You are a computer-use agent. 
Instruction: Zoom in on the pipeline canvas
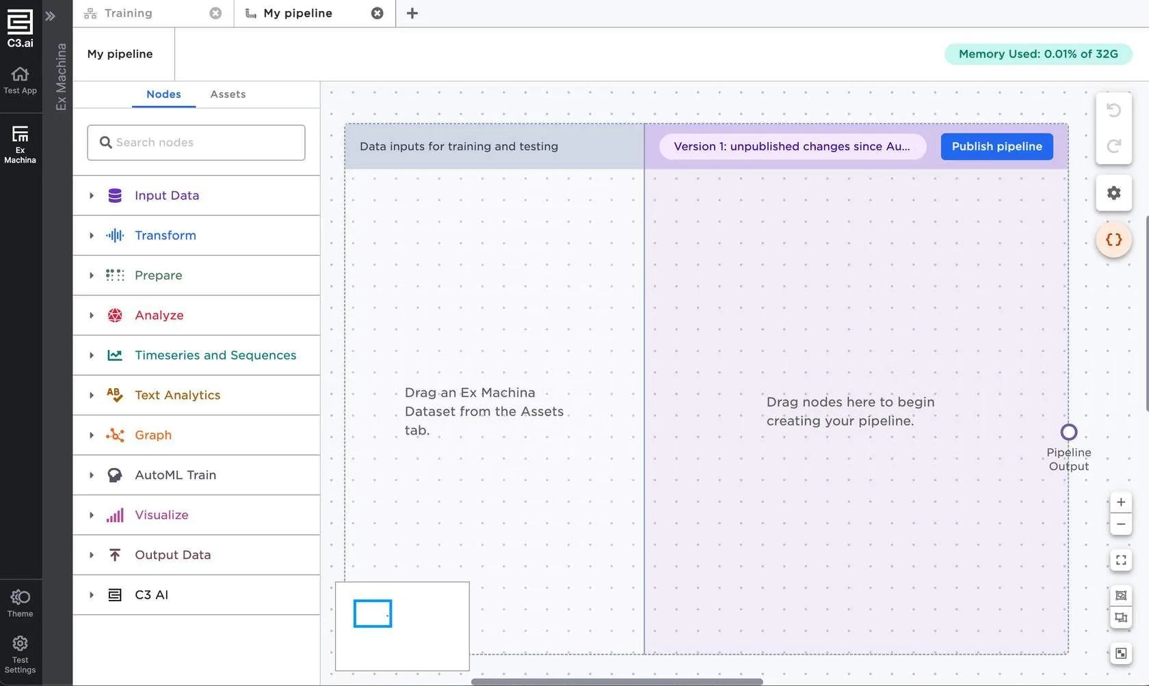pyautogui.click(x=1120, y=502)
